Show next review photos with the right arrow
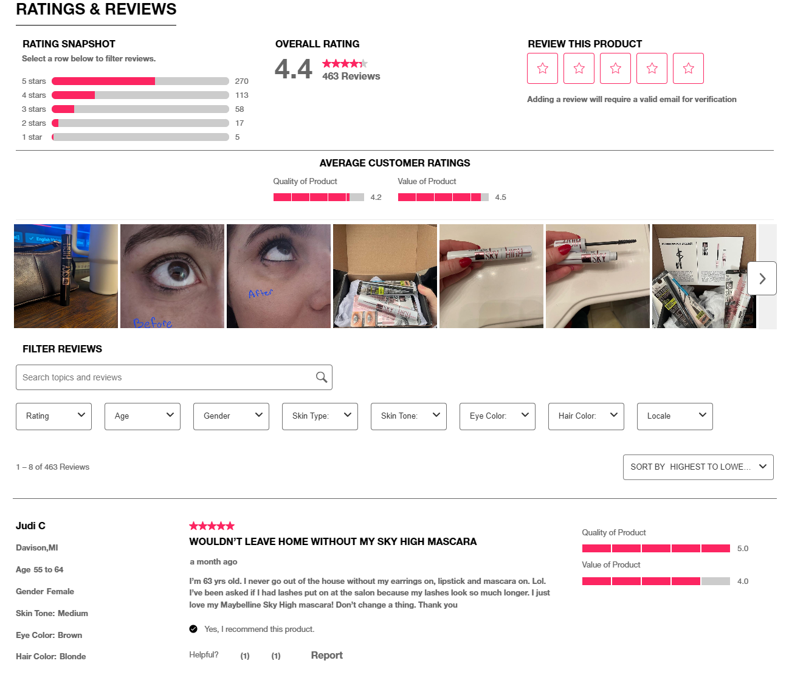 point(762,278)
